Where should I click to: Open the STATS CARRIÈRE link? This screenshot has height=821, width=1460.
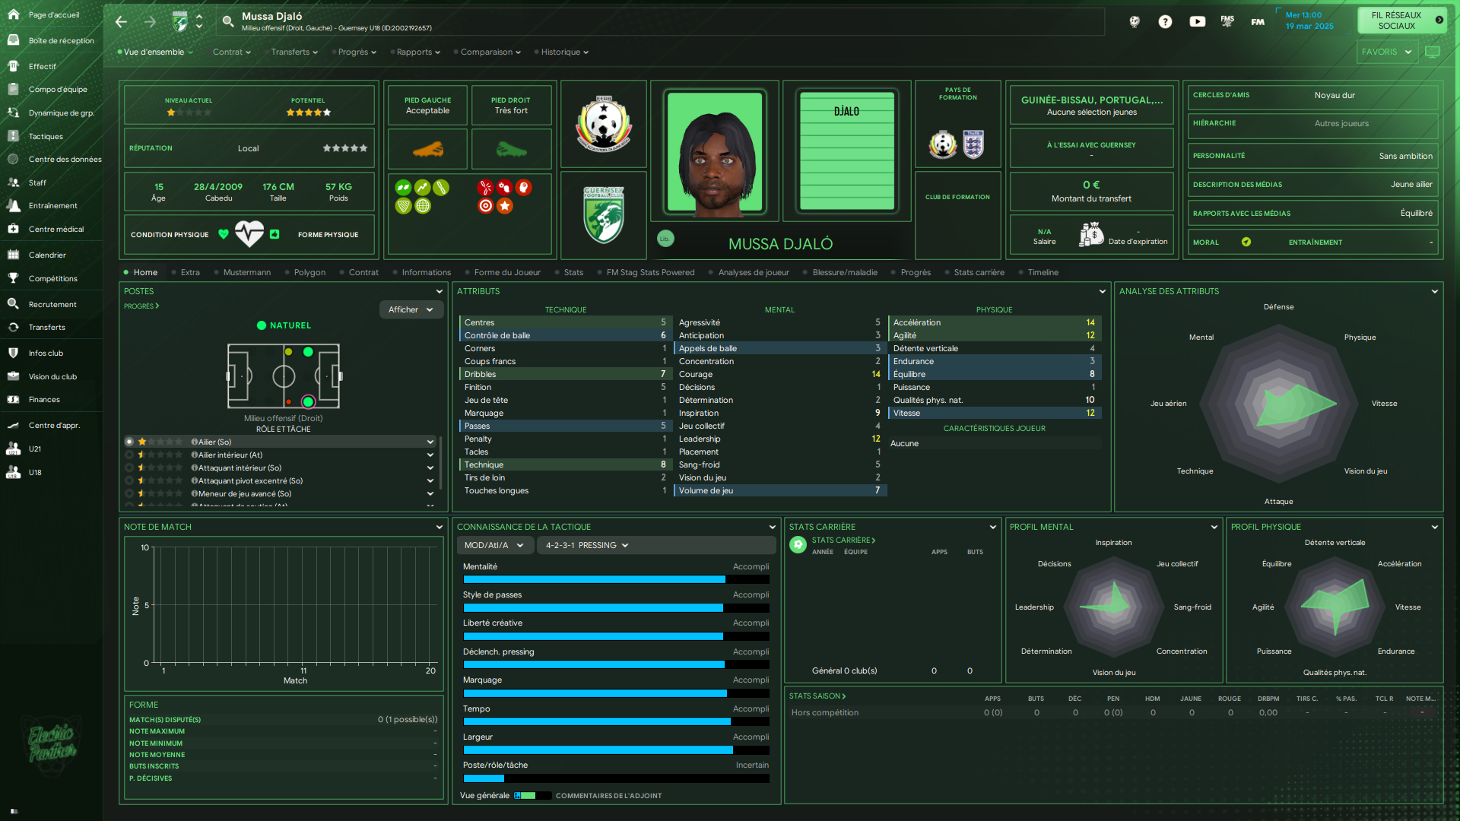(x=843, y=540)
